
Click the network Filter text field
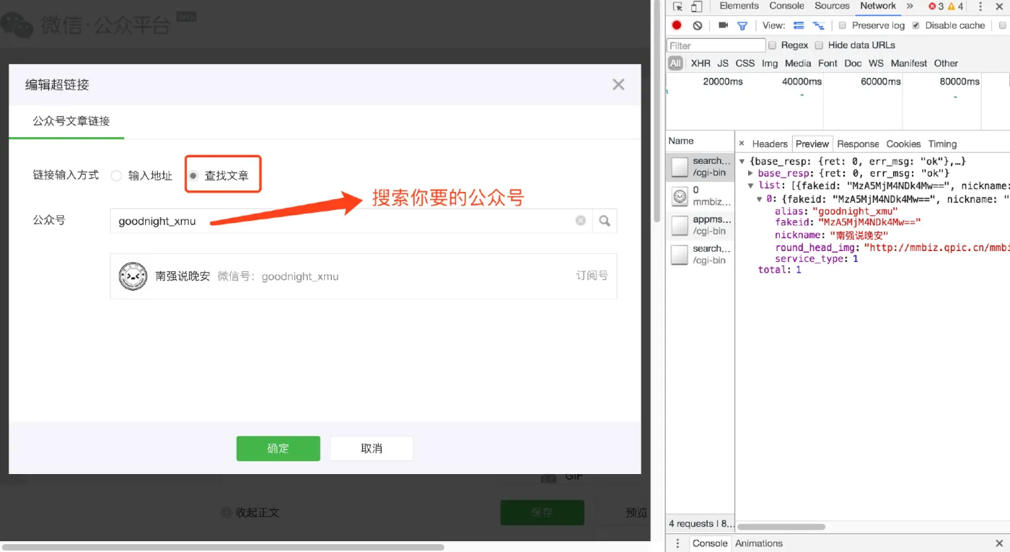click(x=716, y=45)
